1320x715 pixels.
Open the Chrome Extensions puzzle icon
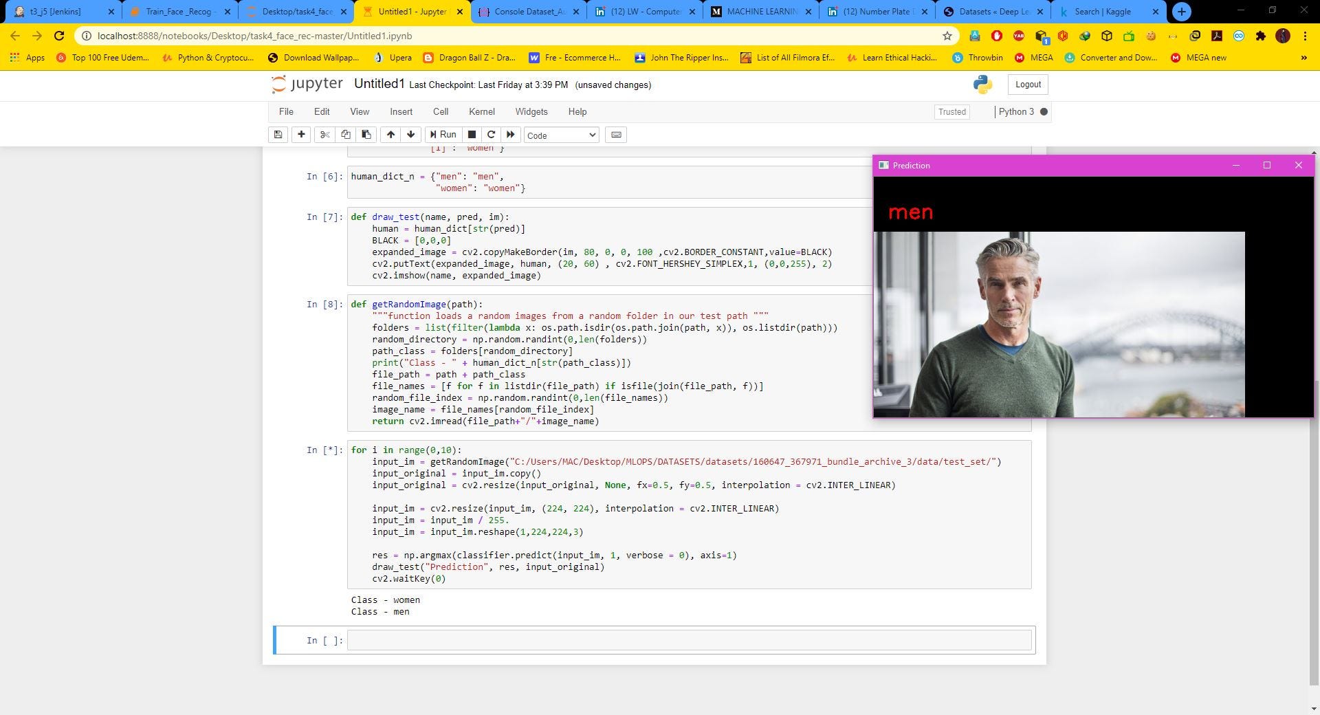(1260, 36)
